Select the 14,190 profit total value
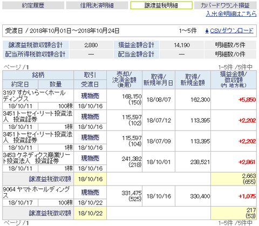This screenshot has height=226, width=259. [x=182, y=45]
